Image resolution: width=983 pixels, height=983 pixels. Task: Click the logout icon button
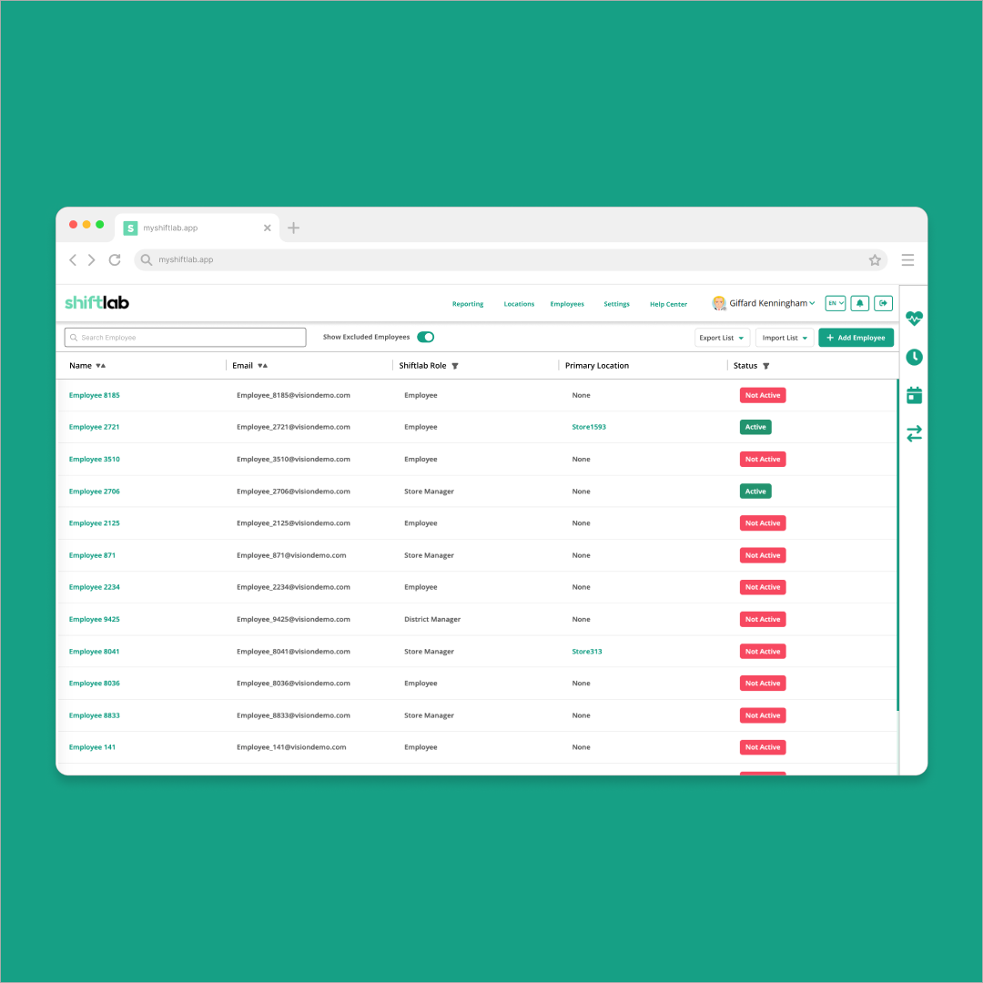tap(883, 303)
